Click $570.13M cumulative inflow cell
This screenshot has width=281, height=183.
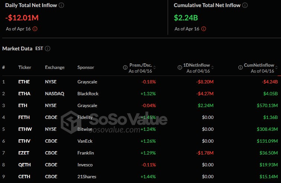click(267, 106)
